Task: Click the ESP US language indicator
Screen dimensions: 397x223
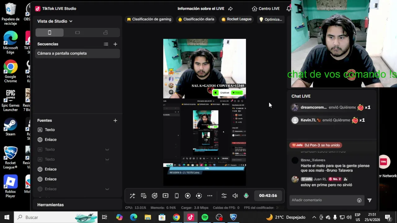Action: click(357, 217)
